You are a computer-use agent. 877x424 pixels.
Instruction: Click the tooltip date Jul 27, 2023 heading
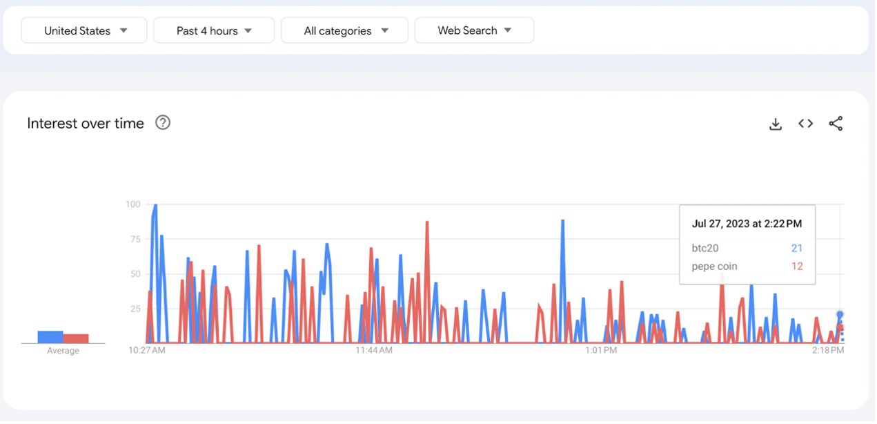(x=747, y=224)
